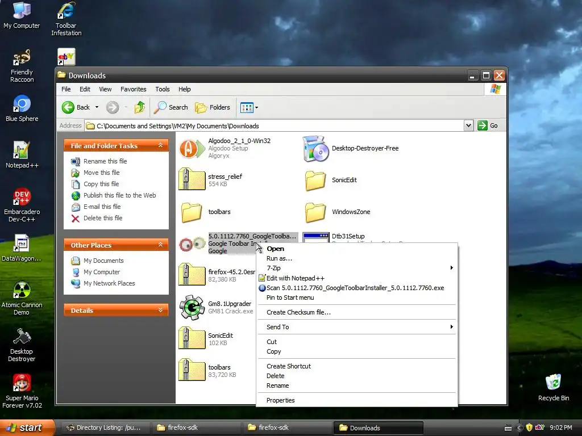Image resolution: width=582 pixels, height=436 pixels.
Task: Select the toolbars folder
Action: click(x=206, y=212)
